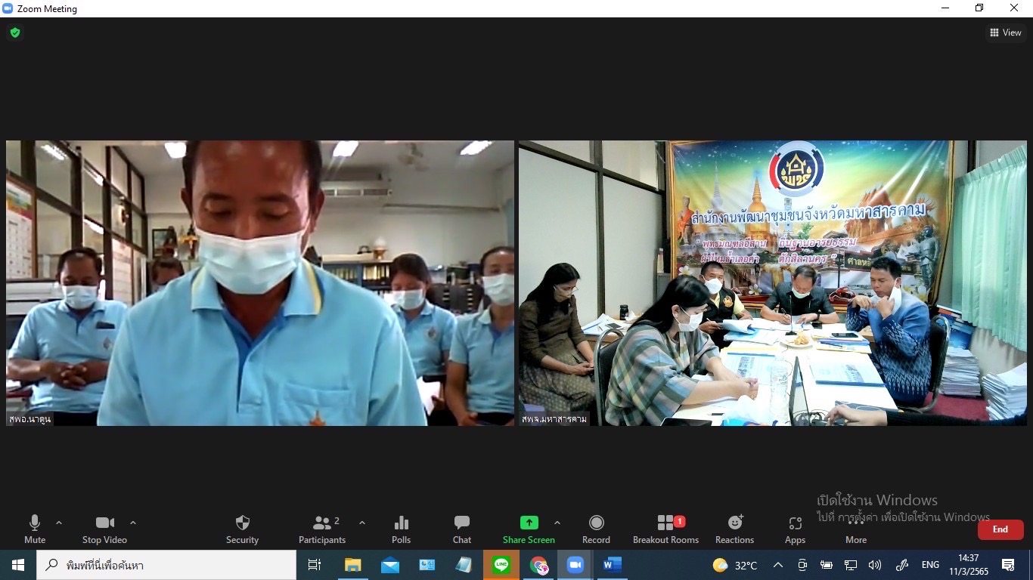Open the Zoom Apps icon
The image size is (1033, 580).
point(795,529)
